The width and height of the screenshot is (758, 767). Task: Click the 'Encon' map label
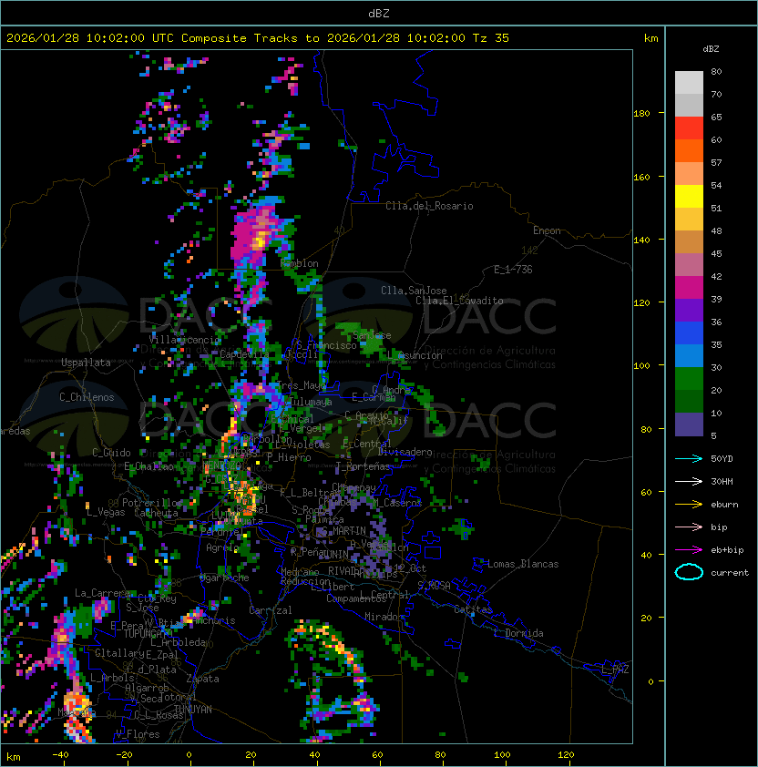[x=547, y=230]
